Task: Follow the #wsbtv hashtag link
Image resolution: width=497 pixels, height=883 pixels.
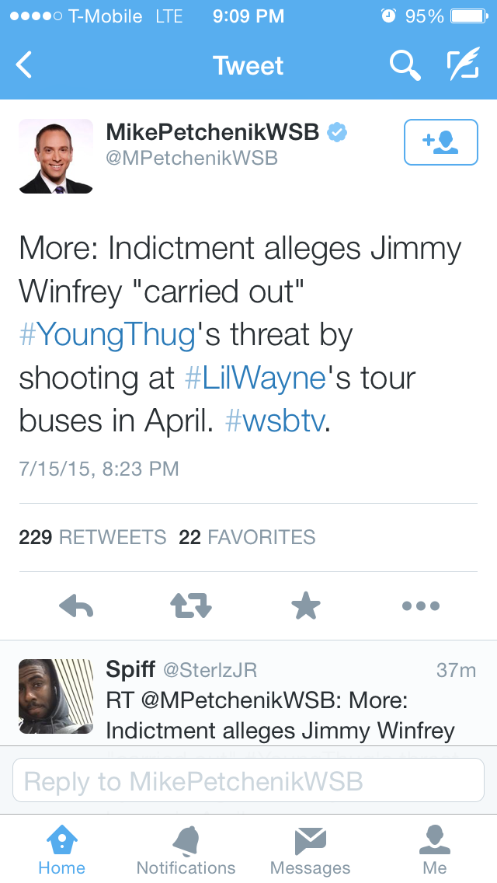Action: (x=273, y=421)
